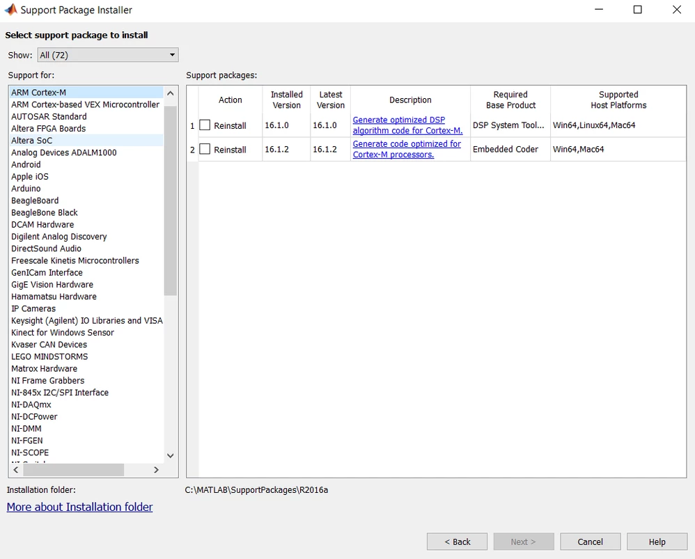
Task: Click the installation folder path C:\MATLAB\SupportPackages\R2016a
Action: tap(256, 490)
